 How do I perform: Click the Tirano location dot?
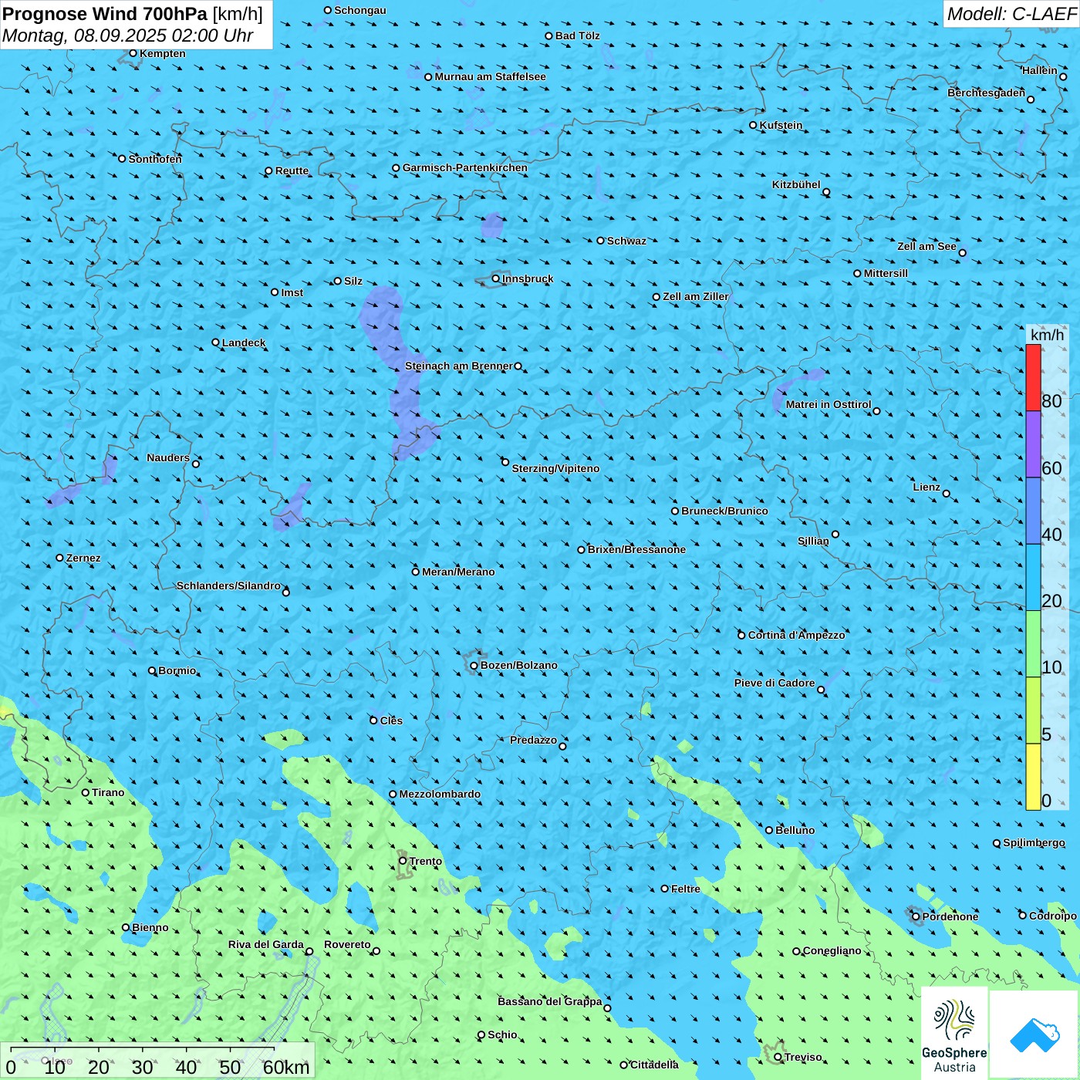click(x=86, y=792)
